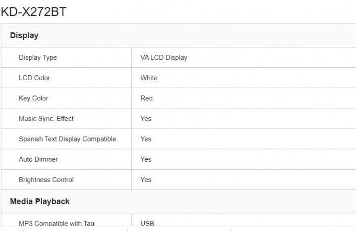Click the Brightness Control label
Screen dimensions: 356x232
coord(46,180)
